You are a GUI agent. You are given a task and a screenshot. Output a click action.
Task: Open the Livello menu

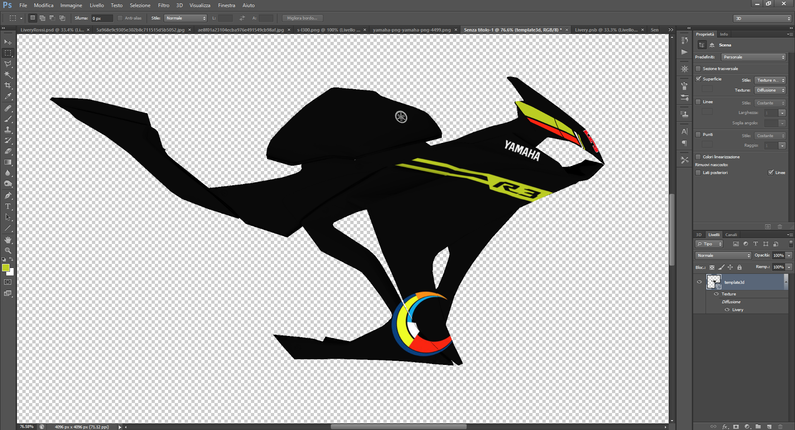click(x=97, y=5)
